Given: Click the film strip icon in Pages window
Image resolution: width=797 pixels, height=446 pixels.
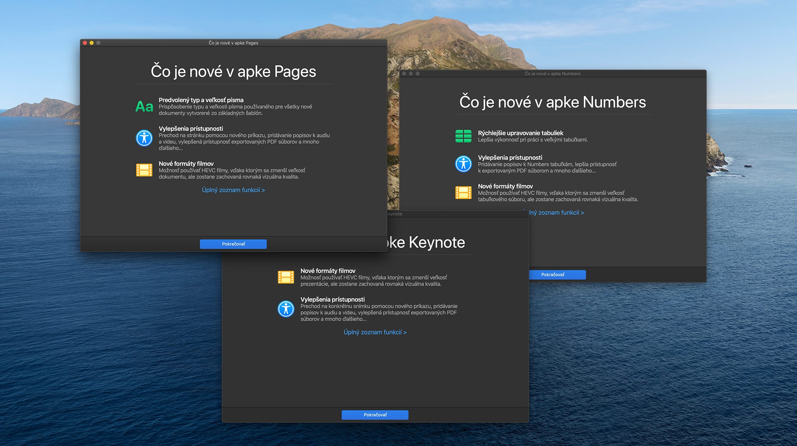Looking at the screenshot, I should [144, 170].
